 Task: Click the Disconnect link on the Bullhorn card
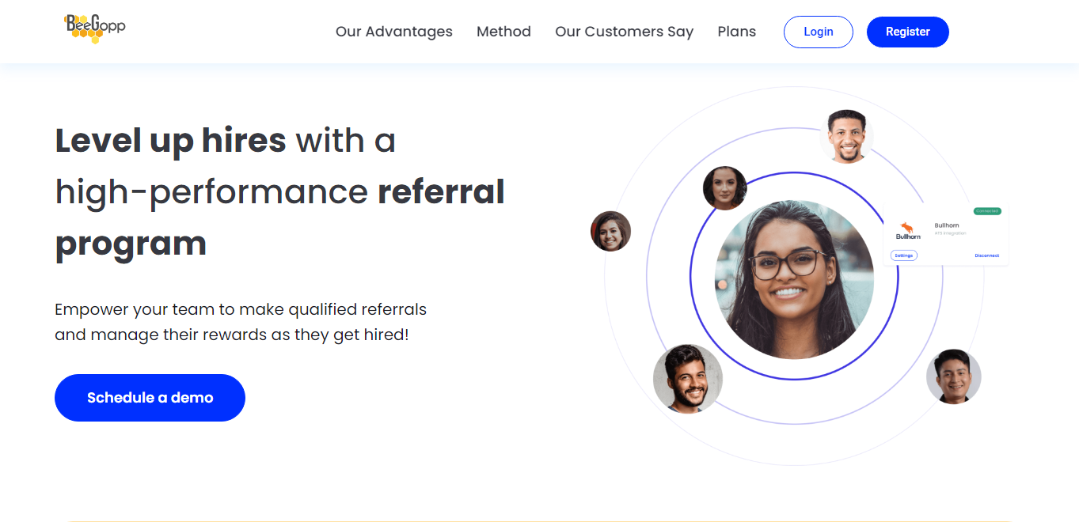[987, 255]
